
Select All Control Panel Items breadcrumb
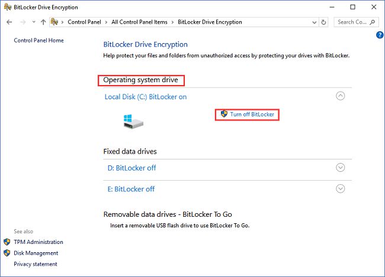[139, 22]
